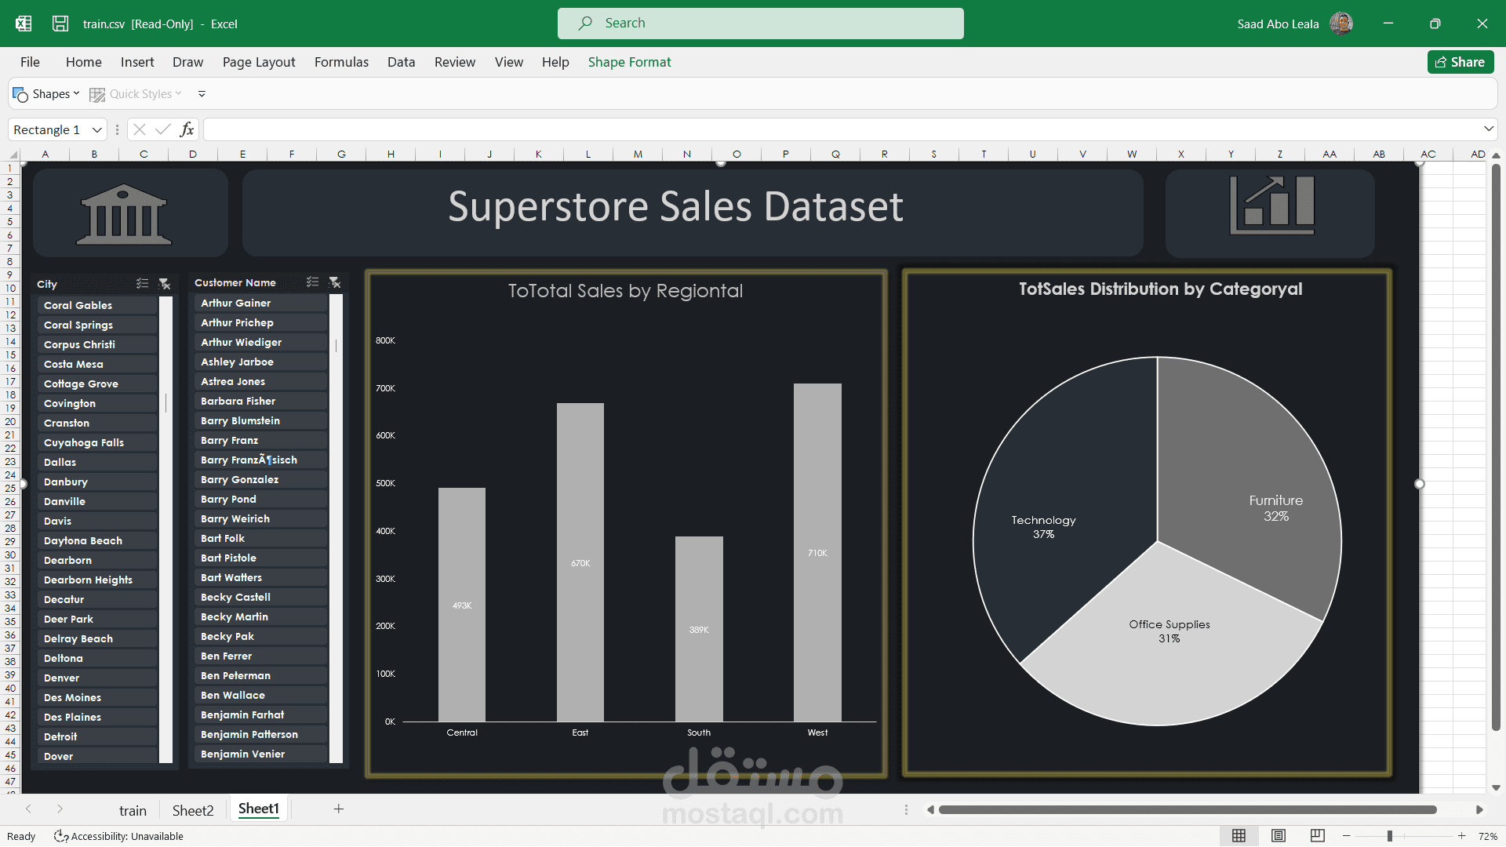Image resolution: width=1506 pixels, height=847 pixels.
Task: Clear the City slicer filter
Action: pos(165,284)
